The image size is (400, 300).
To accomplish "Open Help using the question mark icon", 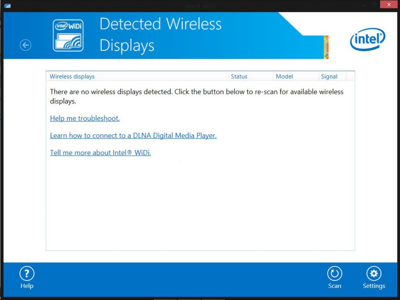I will click(x=27, y=274).
